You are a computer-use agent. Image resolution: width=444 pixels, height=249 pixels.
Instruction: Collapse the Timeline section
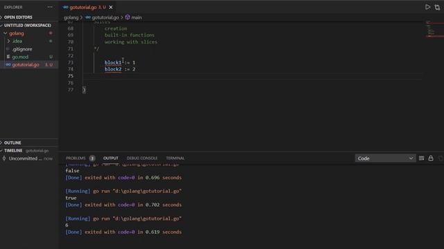pyautogui.click(x=29, y=151)
